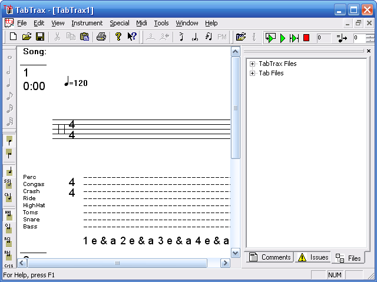Click the triplet bracket icon
The image size is (377, 282).
click(x=151, y=37)
